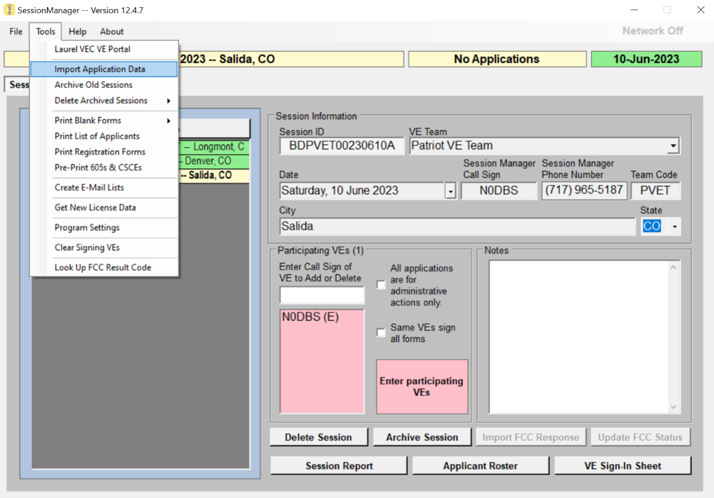714x498 pixels.
Task: Open the File menu
Action: [16, 31]
